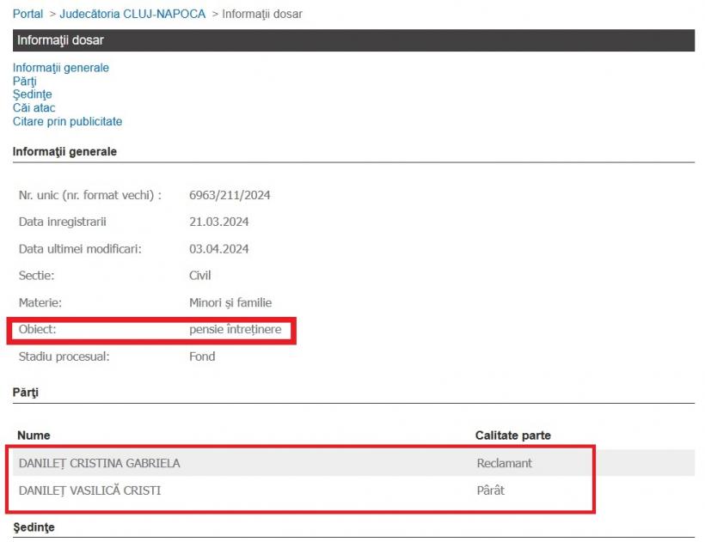Select the Căi atac navigation link
Screen dimensions: 705x542
coord(34,108)
